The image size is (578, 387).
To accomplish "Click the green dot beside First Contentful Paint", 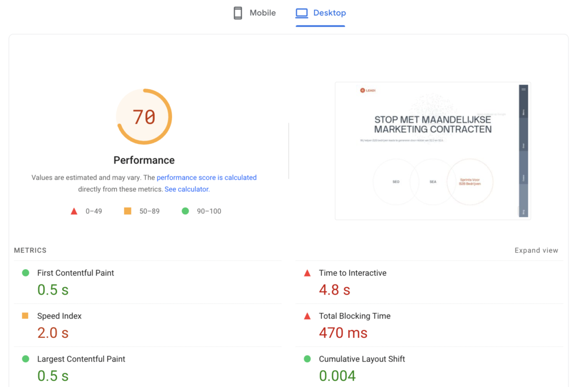I will (25, 272).
